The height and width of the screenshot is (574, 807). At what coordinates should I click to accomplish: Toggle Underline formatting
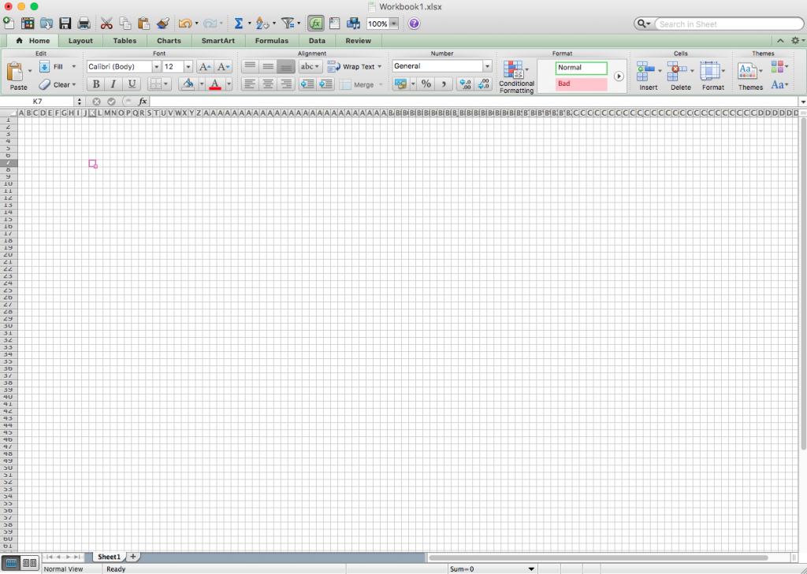pyautogui.click(x=132, y=84)
